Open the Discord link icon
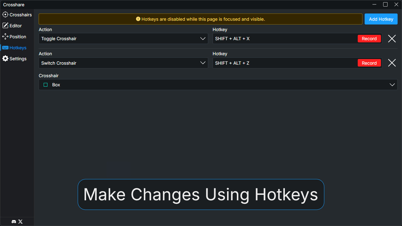Viewport: 402px width, 226px height. click(14, 222)
